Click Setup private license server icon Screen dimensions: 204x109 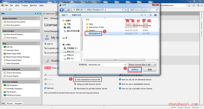click(75, 84)
